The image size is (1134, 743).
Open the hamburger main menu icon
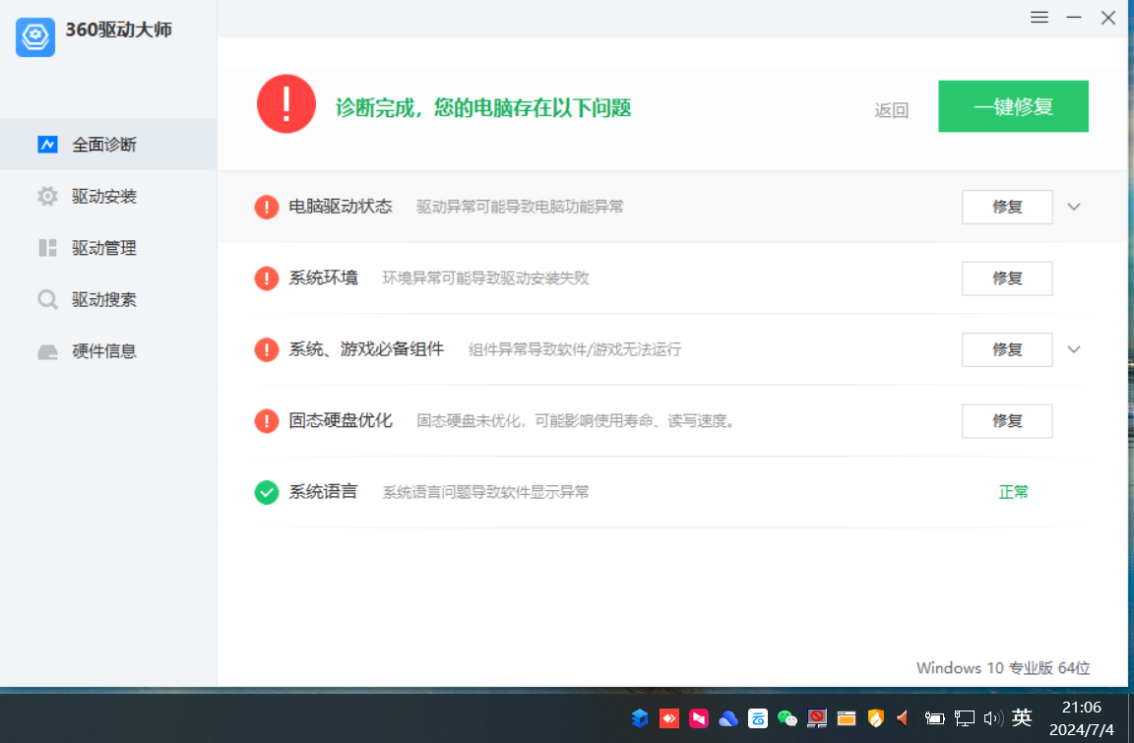click(x=1039, y=18)
